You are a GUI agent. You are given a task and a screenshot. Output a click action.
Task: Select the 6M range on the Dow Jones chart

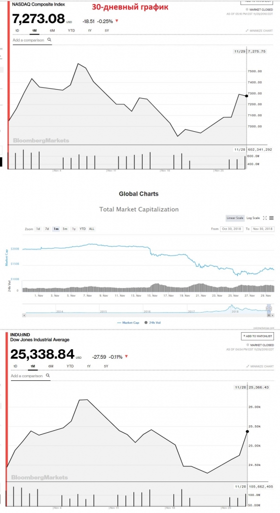coord(51,366)
